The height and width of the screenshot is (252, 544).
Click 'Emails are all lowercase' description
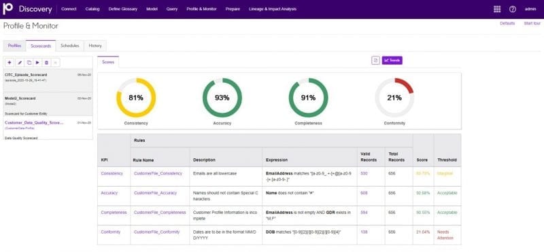tap(215, 173)
